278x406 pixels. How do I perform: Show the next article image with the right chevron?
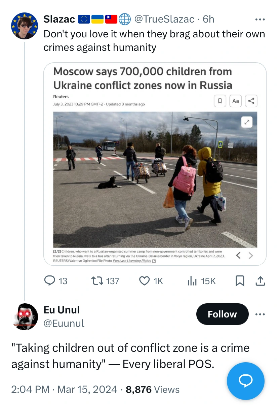point(251,256)
